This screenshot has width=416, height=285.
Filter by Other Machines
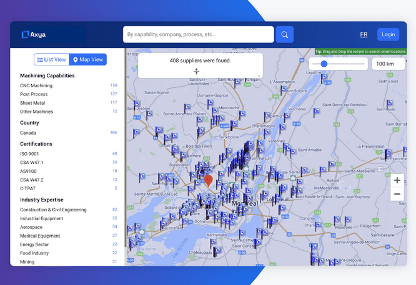[69, 112]
